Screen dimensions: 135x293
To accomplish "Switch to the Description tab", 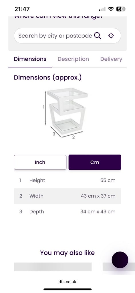I will pos(73,59).
